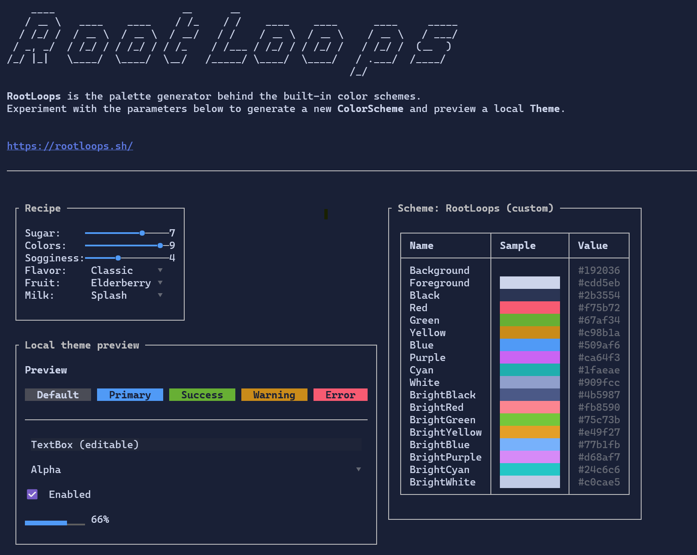697x555 pixels.
Task: Click the Error preview button
Action: click(x=340, y=394)
